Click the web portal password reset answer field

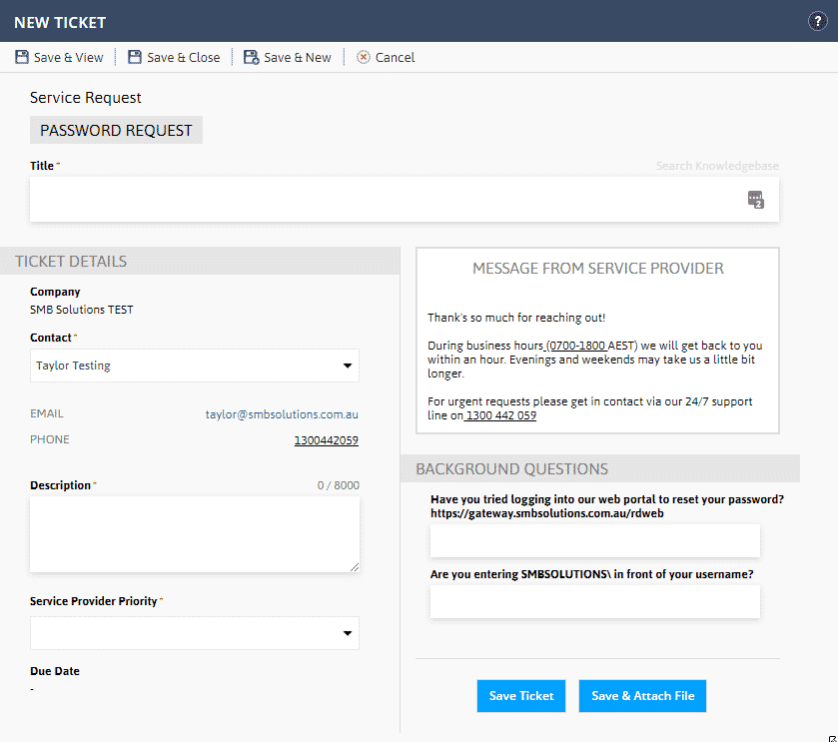[x=595, y=540]
